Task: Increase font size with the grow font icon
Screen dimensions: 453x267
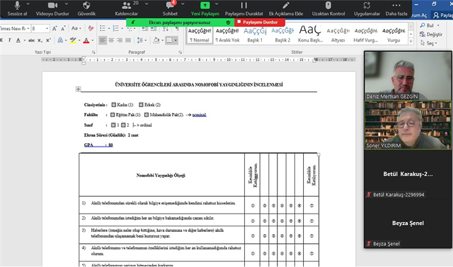Action: (55, 28)
